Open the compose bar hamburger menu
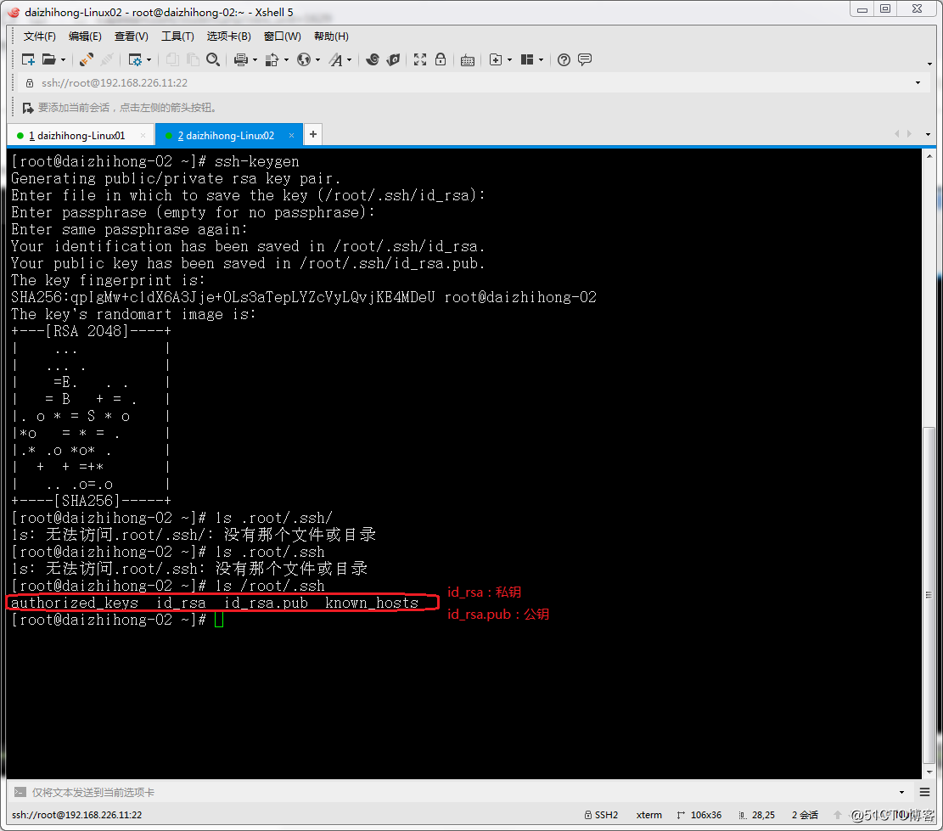943x831 pixels. [925, 792]
